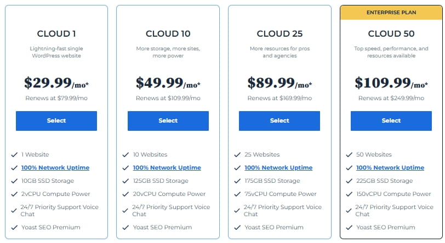445x243 pixels.
Task: Click checkmark next to 20vCPU Compute Power
Action: click(x=125, y=194)
